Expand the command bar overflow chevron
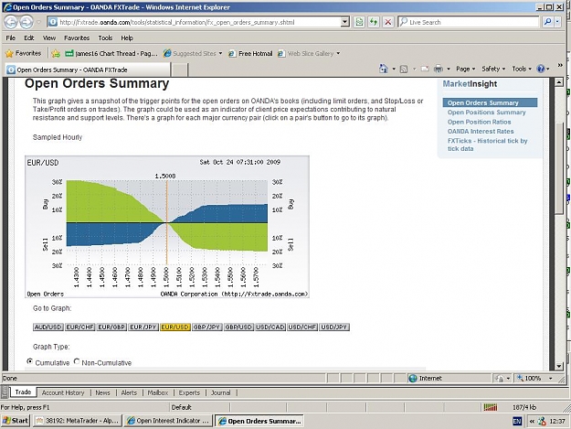571x429 pixels. 560,66
